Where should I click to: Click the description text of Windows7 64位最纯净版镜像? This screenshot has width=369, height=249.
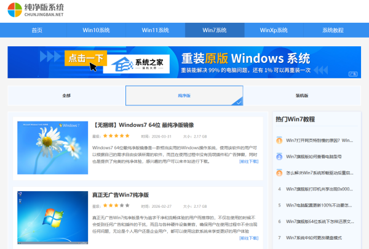tap(175, 155)
